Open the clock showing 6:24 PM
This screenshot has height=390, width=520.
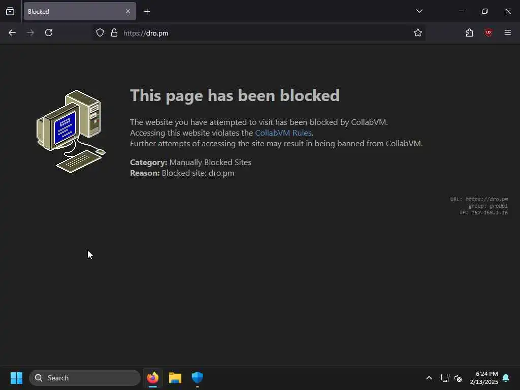484,378
